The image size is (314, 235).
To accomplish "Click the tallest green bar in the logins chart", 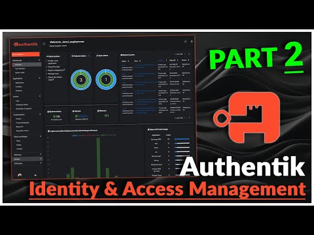I will [x=98, y=158].
